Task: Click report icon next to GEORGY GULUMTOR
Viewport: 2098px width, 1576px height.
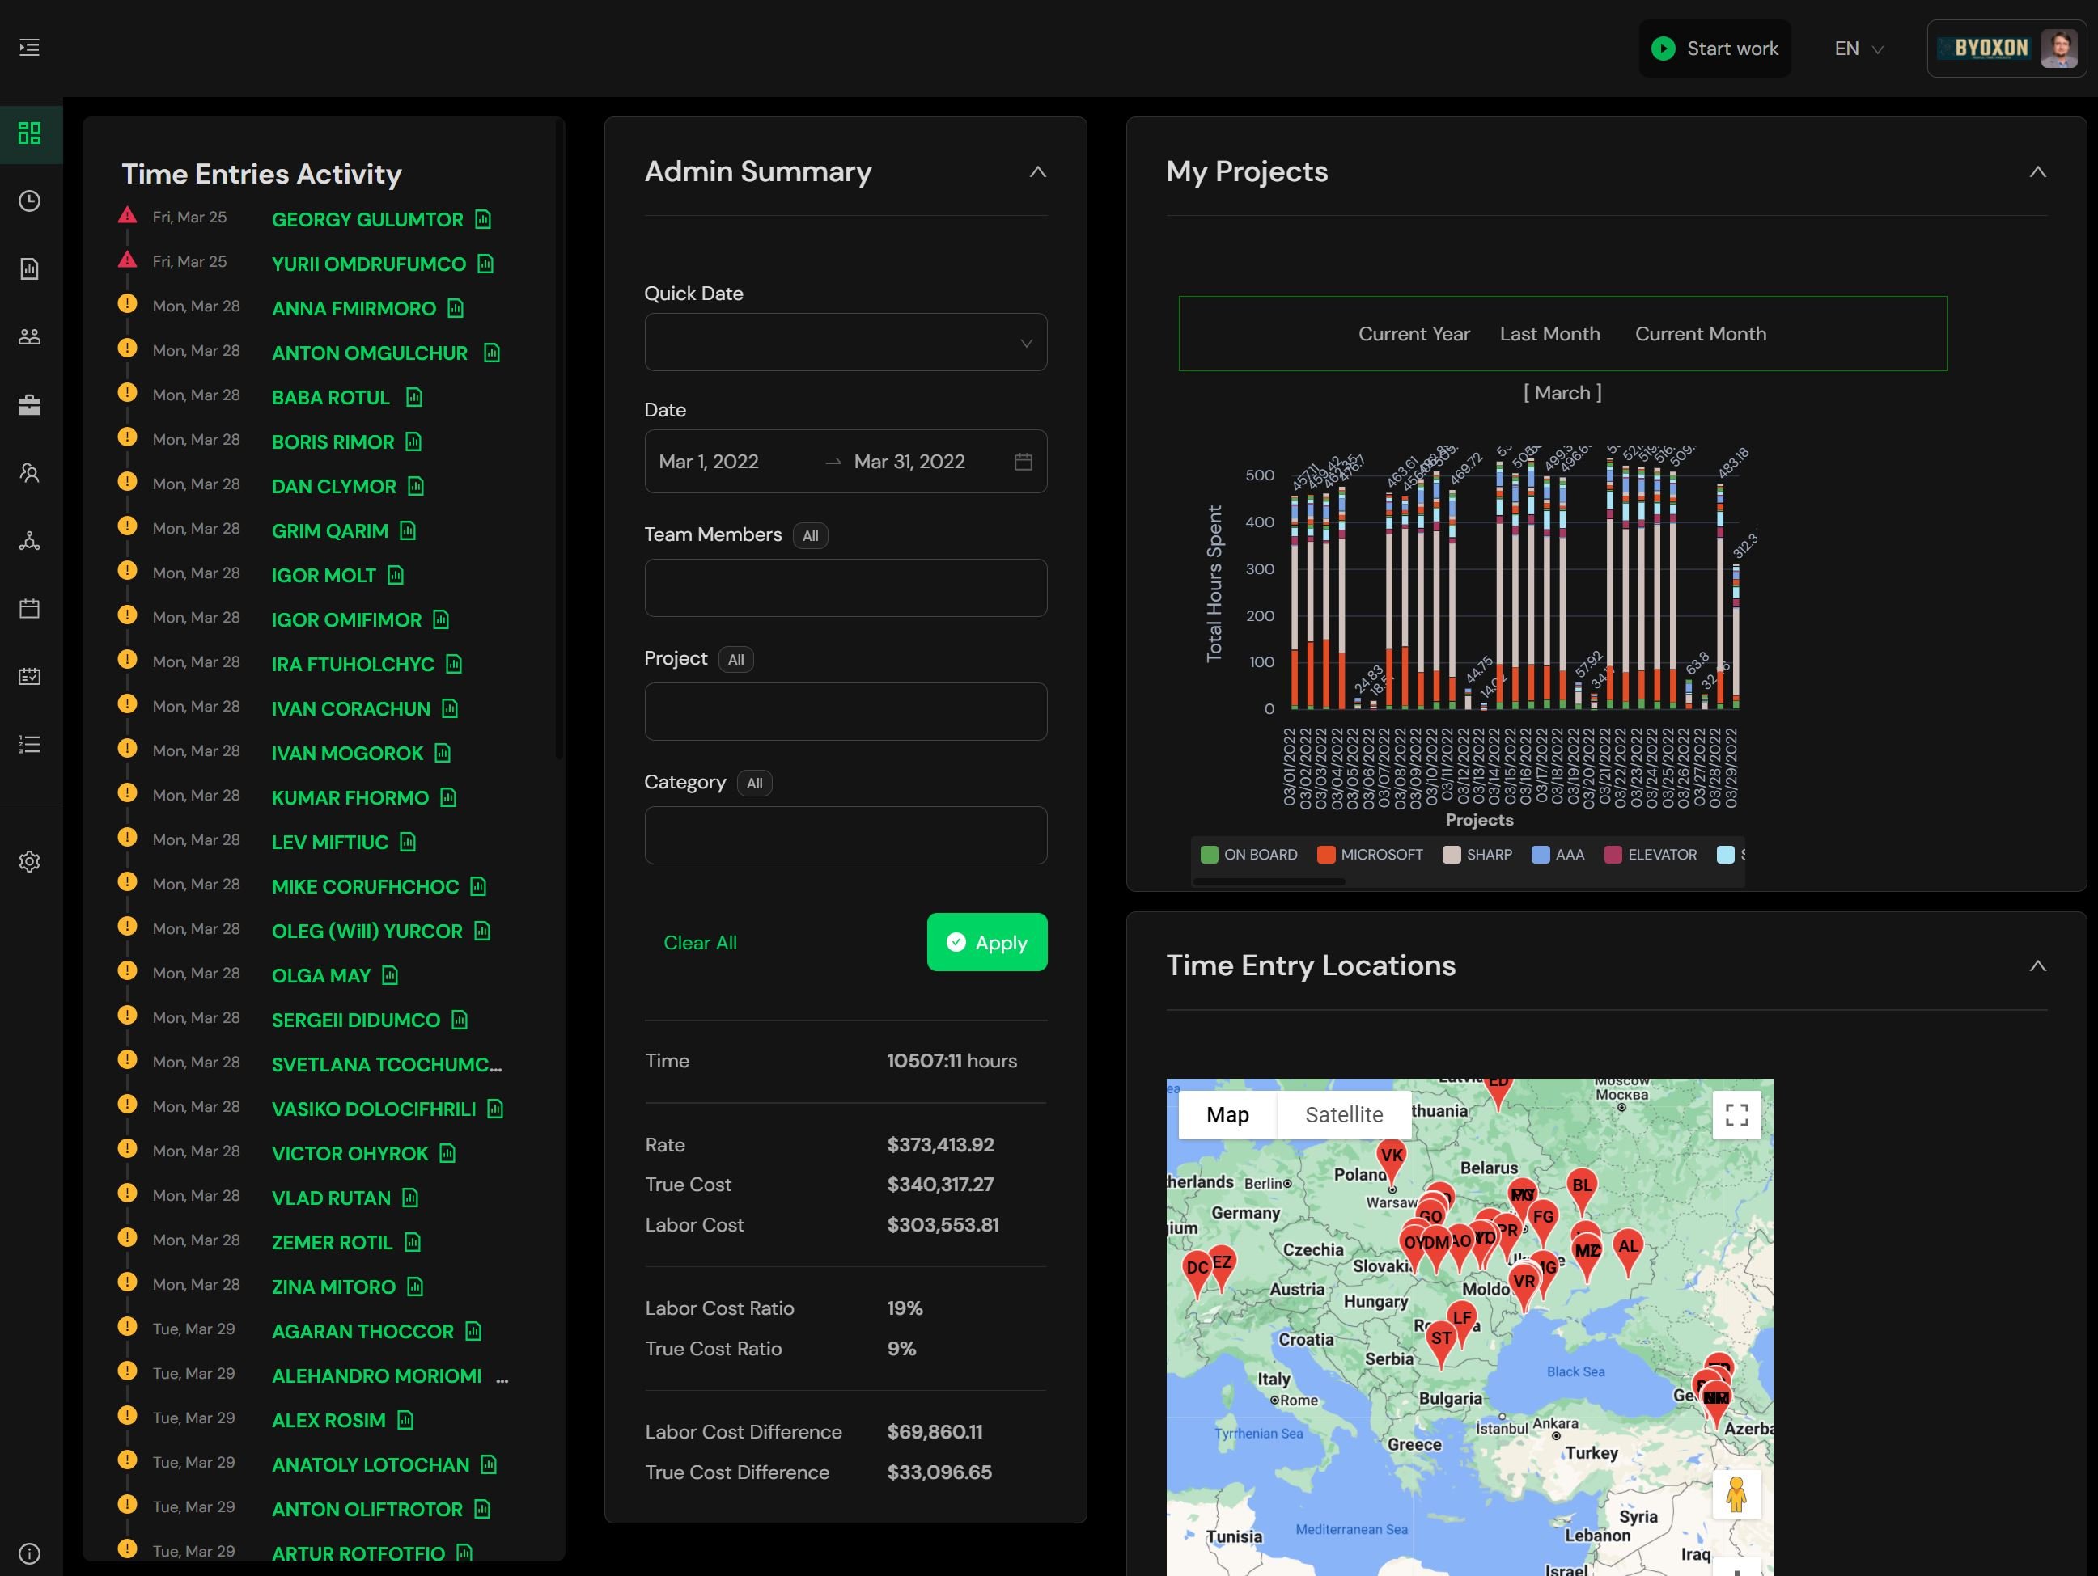Action: click(x=483, y=220)
